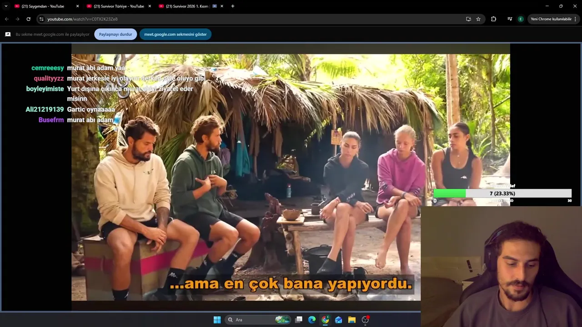Click the Ara taskbar search box

click(258, 320)
